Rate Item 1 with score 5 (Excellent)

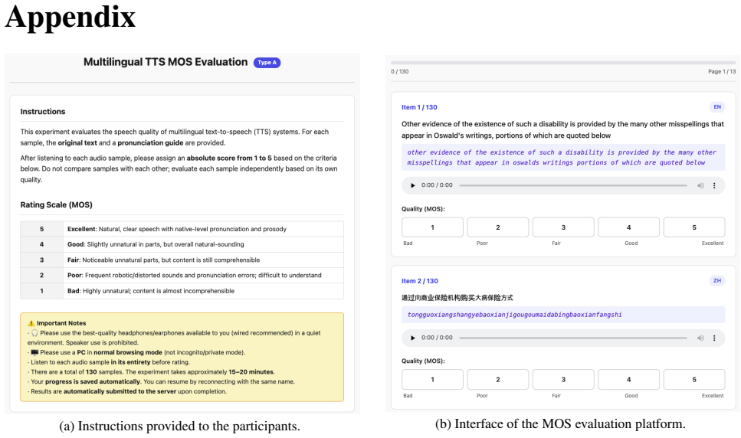click(694, 227)
